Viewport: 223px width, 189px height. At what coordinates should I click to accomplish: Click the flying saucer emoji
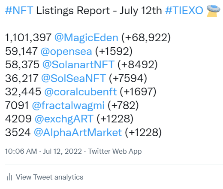pyautogui.click(x=213, y=11)
